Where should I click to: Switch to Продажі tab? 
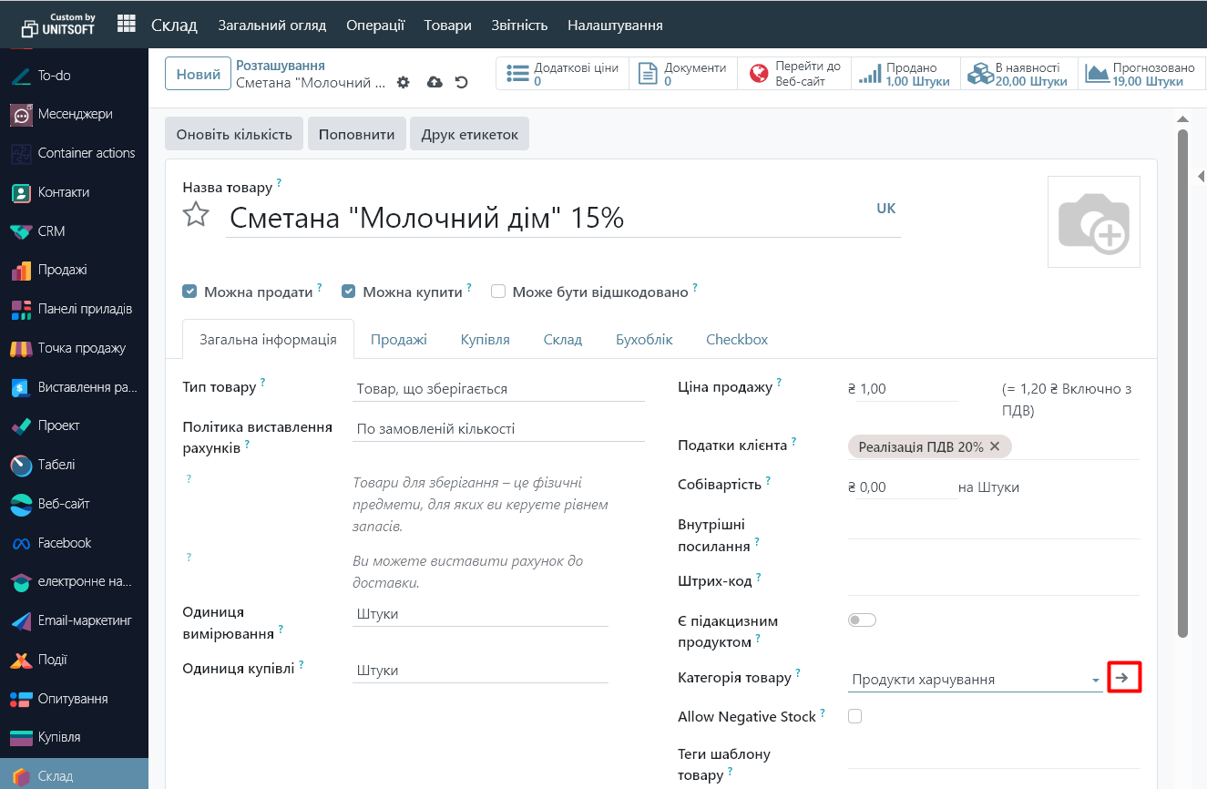pyautogui.click(x=399, y=339)
